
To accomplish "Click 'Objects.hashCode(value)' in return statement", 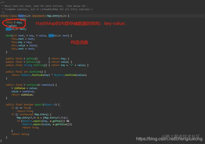I will click(70, 75).
